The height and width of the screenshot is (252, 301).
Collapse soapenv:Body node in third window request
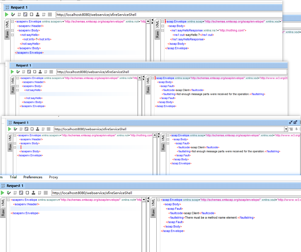(x=14, y=143)
